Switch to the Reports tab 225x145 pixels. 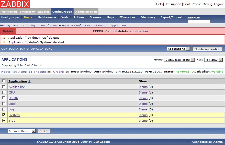pyautogui.click(x=43, y=12)
